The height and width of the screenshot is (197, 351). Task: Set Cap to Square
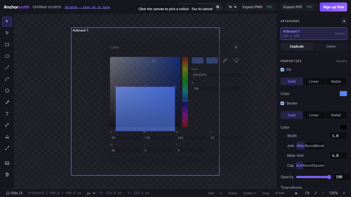click(318, 166)
